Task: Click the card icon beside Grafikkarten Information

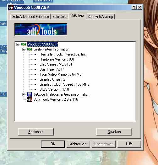Action: click(x=30, y=49)
